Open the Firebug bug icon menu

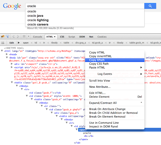pyautogui.click(x=3, y=36)
